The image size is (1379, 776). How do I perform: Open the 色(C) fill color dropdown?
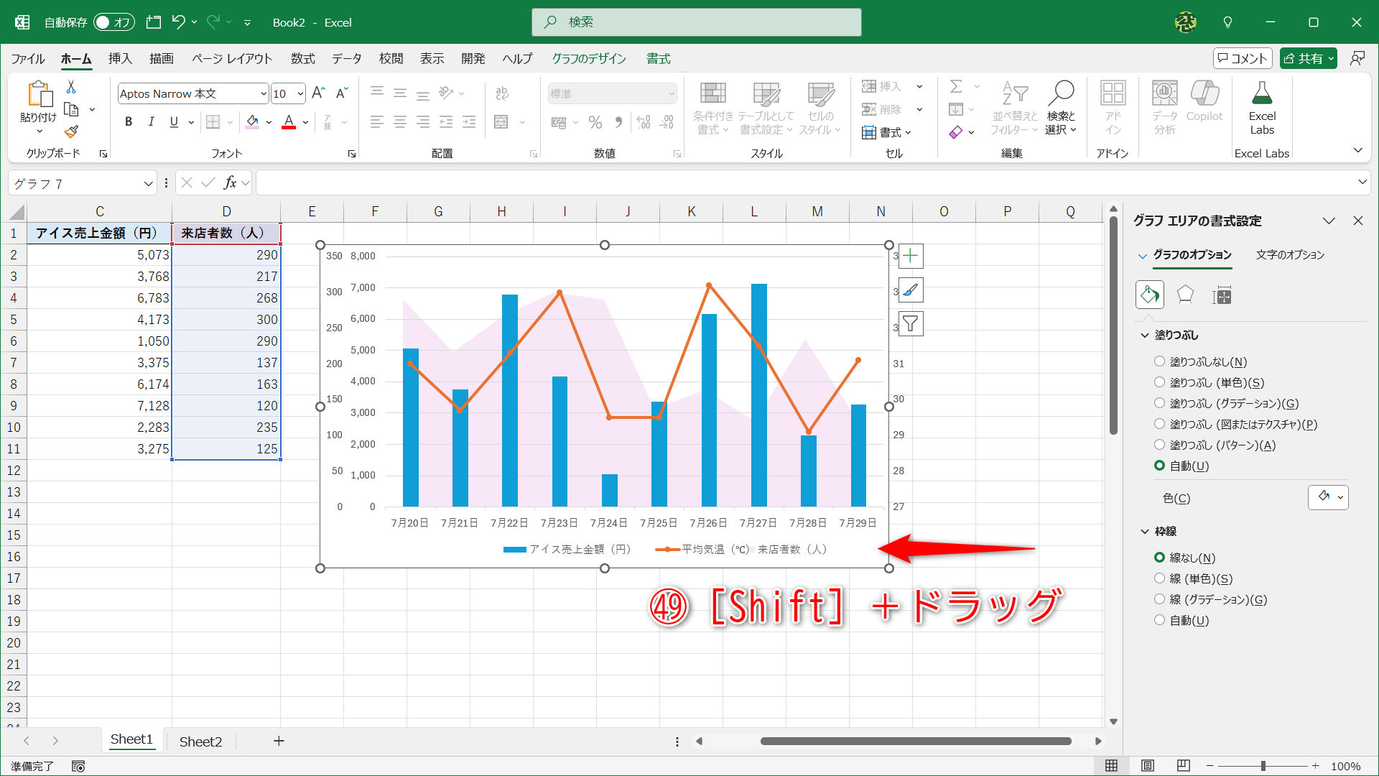pyautogui.click(x=1328, y=497)
